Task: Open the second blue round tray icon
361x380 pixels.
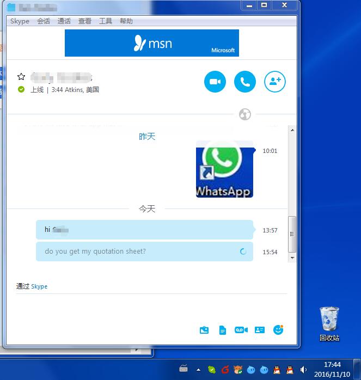Action: click(x=264, y=370)
